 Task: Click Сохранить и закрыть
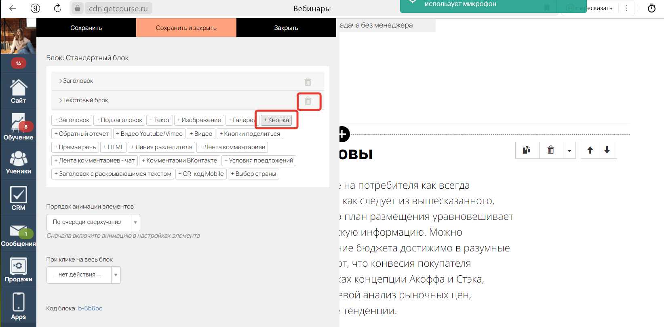click(x=186, y=28)
